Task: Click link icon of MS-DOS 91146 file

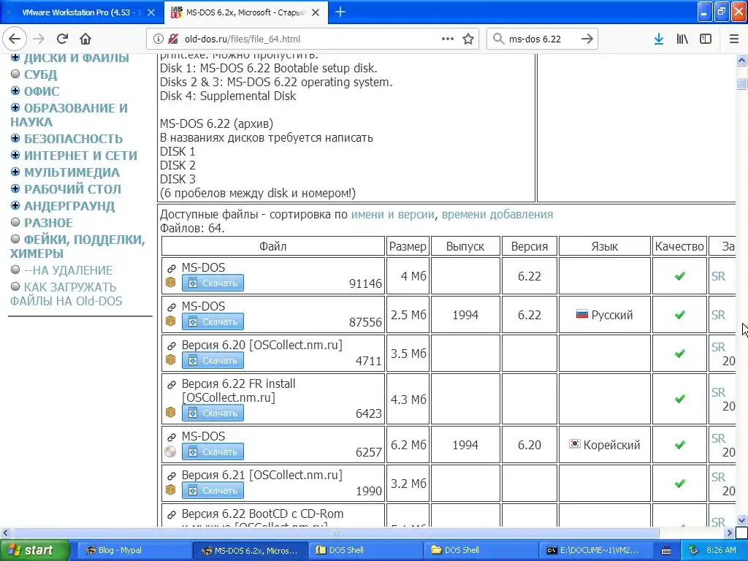Action: coord(171,268)
